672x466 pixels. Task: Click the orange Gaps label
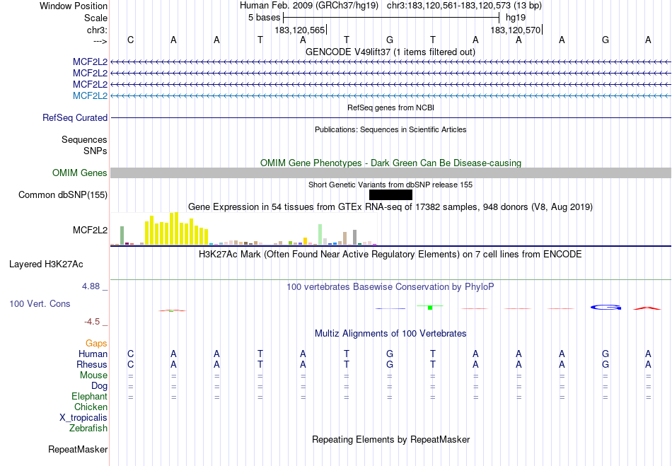pos(96,343)
